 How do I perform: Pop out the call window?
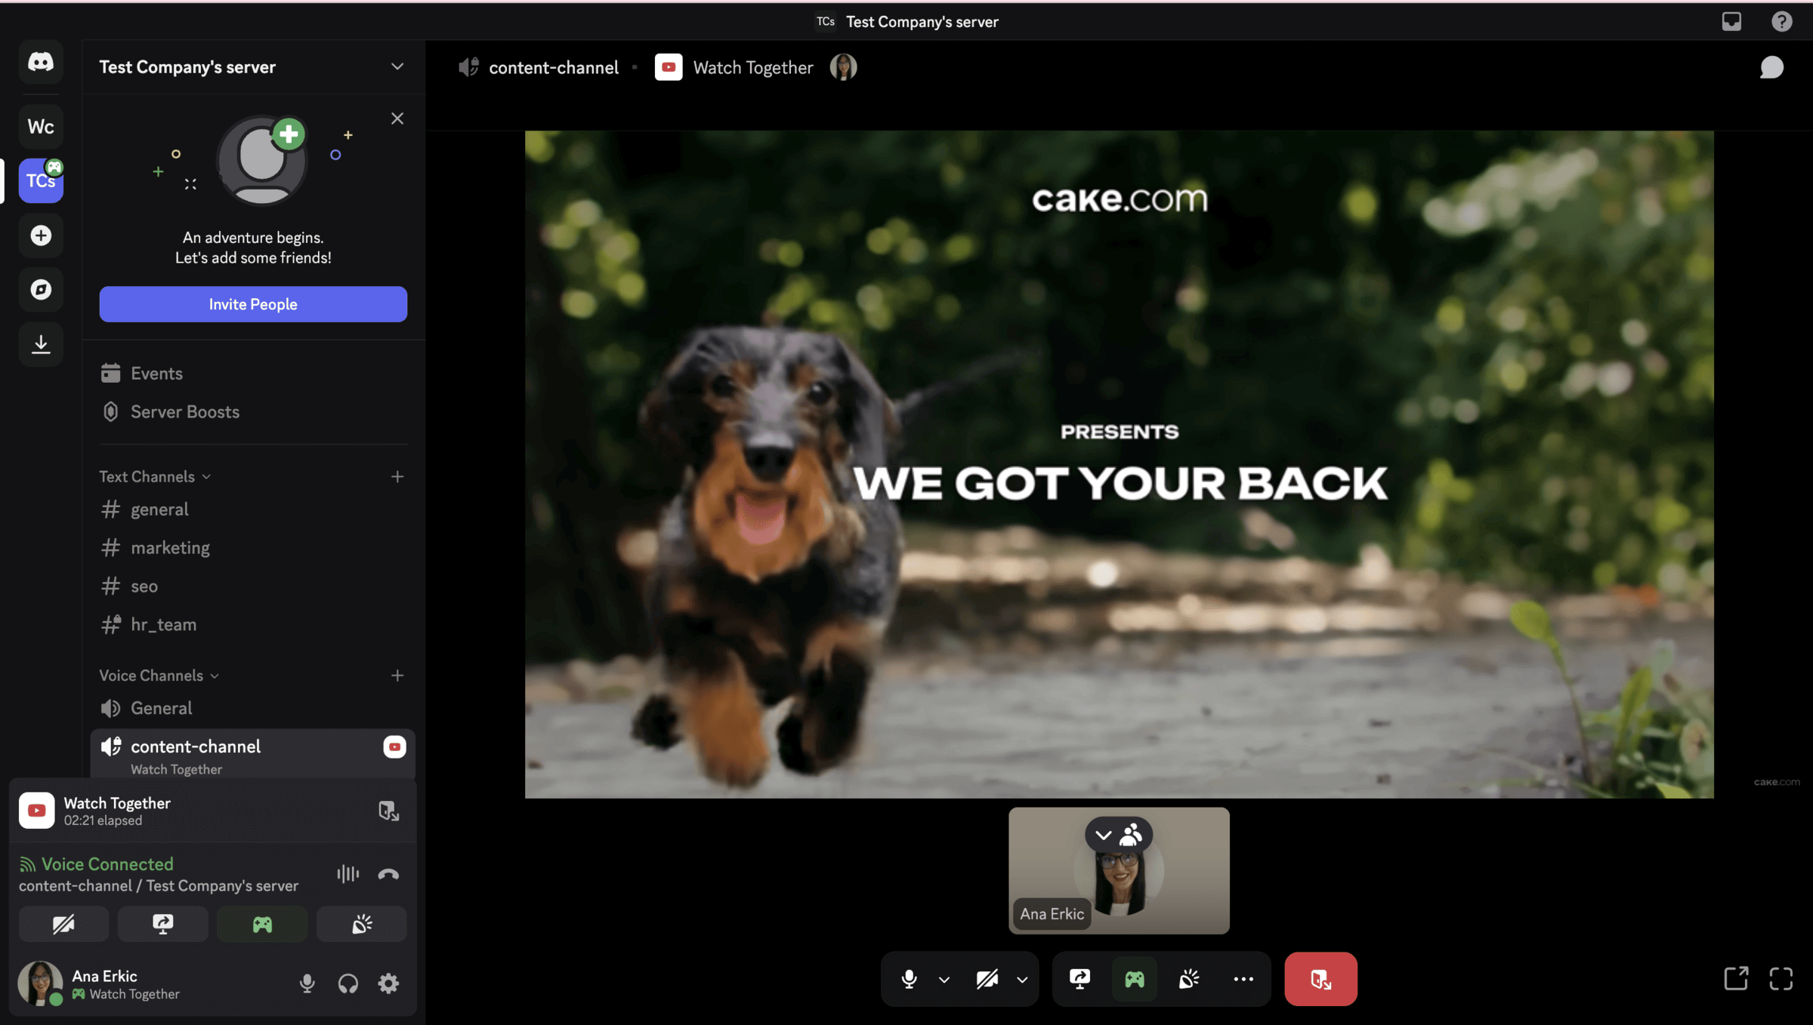1736,979
